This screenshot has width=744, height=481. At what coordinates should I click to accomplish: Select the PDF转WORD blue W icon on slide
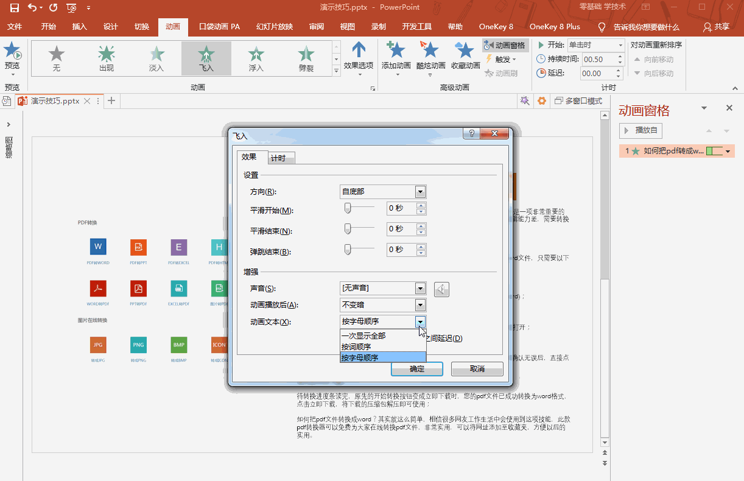point(98,247)
